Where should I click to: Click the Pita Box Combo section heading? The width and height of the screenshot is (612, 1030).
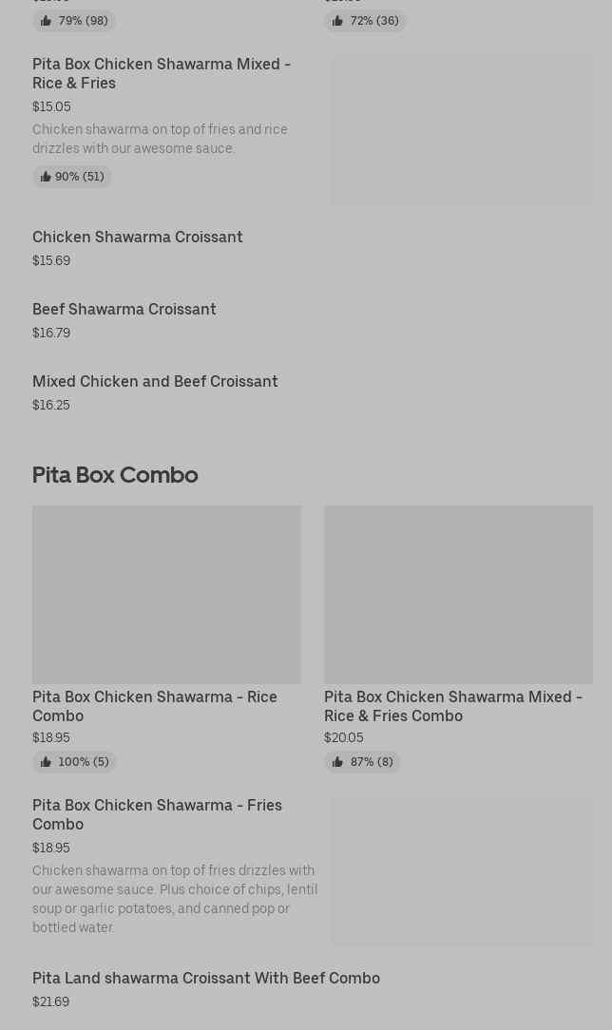point(115,474)
